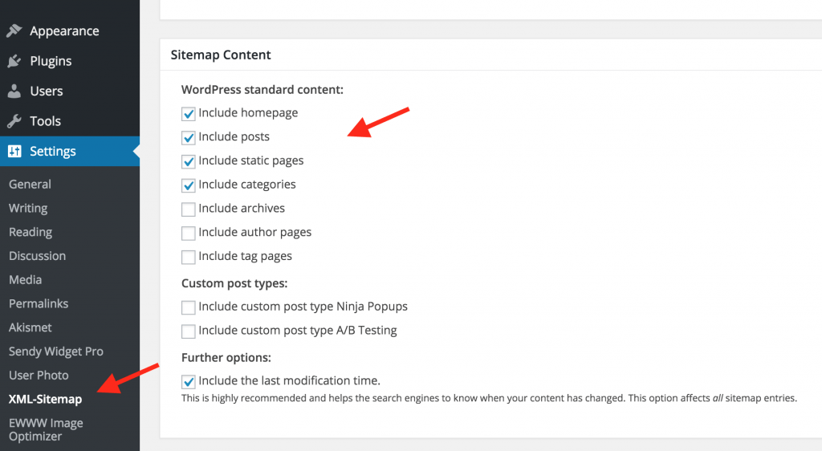The height and width of the screenshot is (451, 822).
Task: Click the Settings sliders icon
Action: click(14, 152)
